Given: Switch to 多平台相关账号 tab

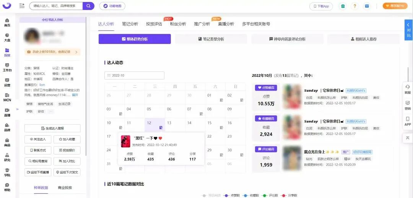Looking at the screenshot, I should coord(256,24).
